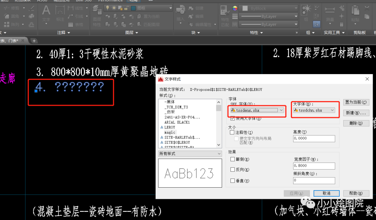Select the LEROY style in list
The image size is (376, 220).
coord(170,127)
